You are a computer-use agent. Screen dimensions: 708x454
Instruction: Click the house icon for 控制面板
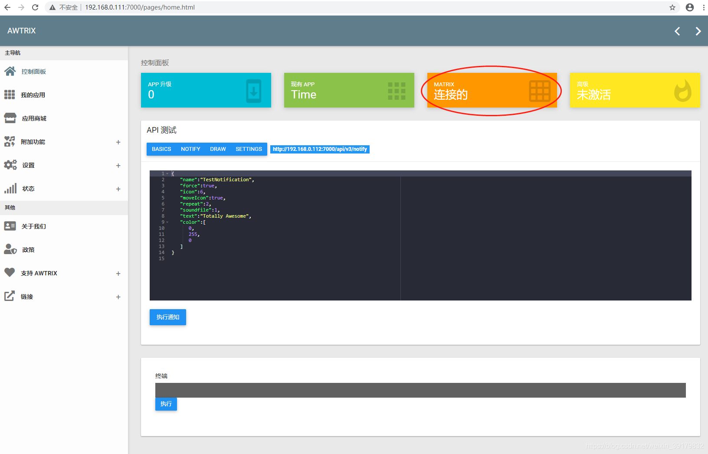point(10,71)
